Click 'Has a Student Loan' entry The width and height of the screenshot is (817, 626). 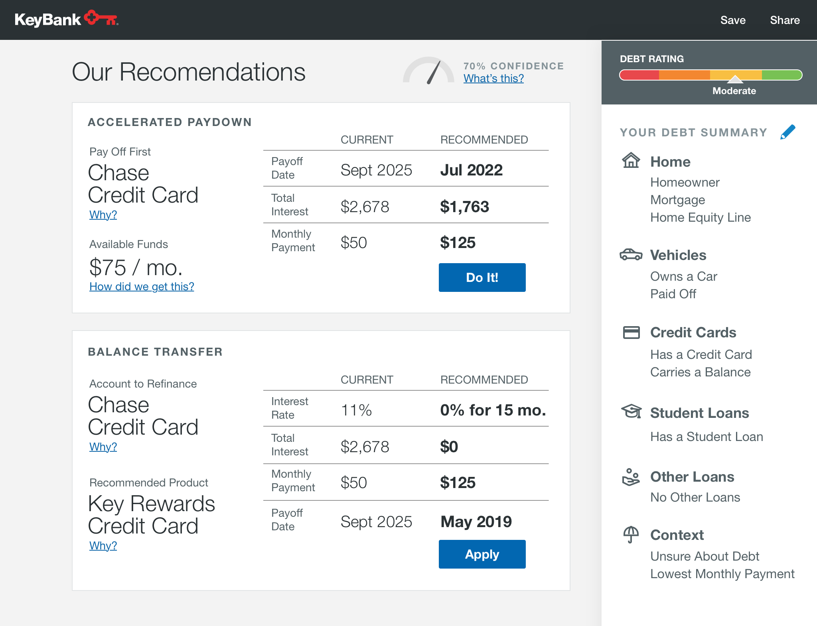pyautogui.click(x=706, y=437)
